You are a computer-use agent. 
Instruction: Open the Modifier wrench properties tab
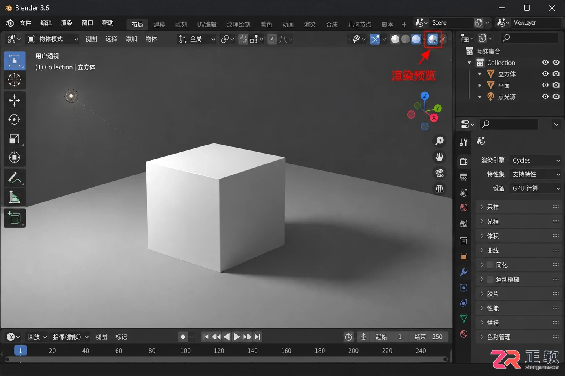464,272
